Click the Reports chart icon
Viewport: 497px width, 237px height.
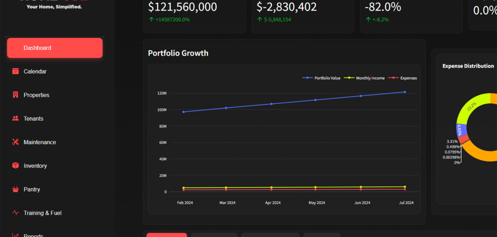click(x=15, y=235)
